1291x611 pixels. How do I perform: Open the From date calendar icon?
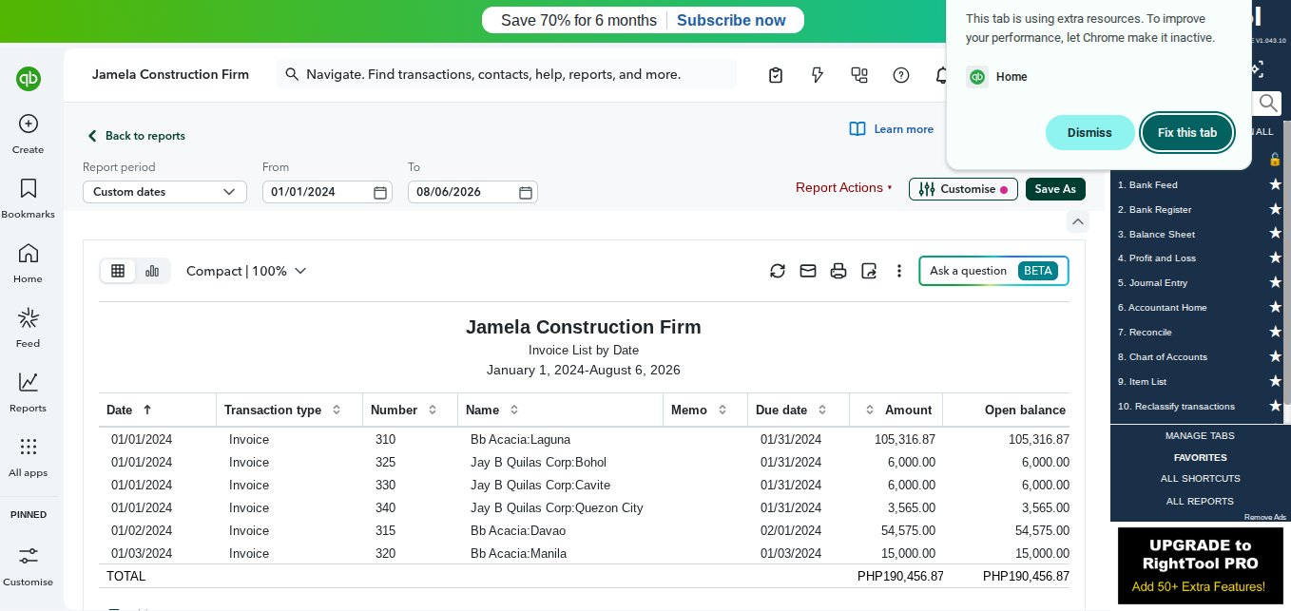[x=380, y=192]
